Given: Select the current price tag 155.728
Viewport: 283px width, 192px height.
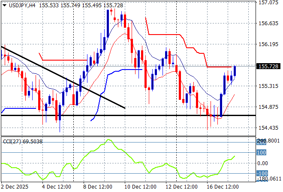Looking at the screenshot, I should [x=268, y=67].
